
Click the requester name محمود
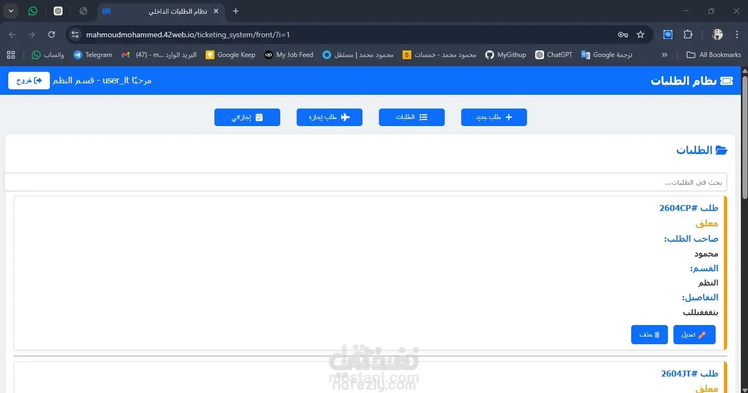click(706, 254)
